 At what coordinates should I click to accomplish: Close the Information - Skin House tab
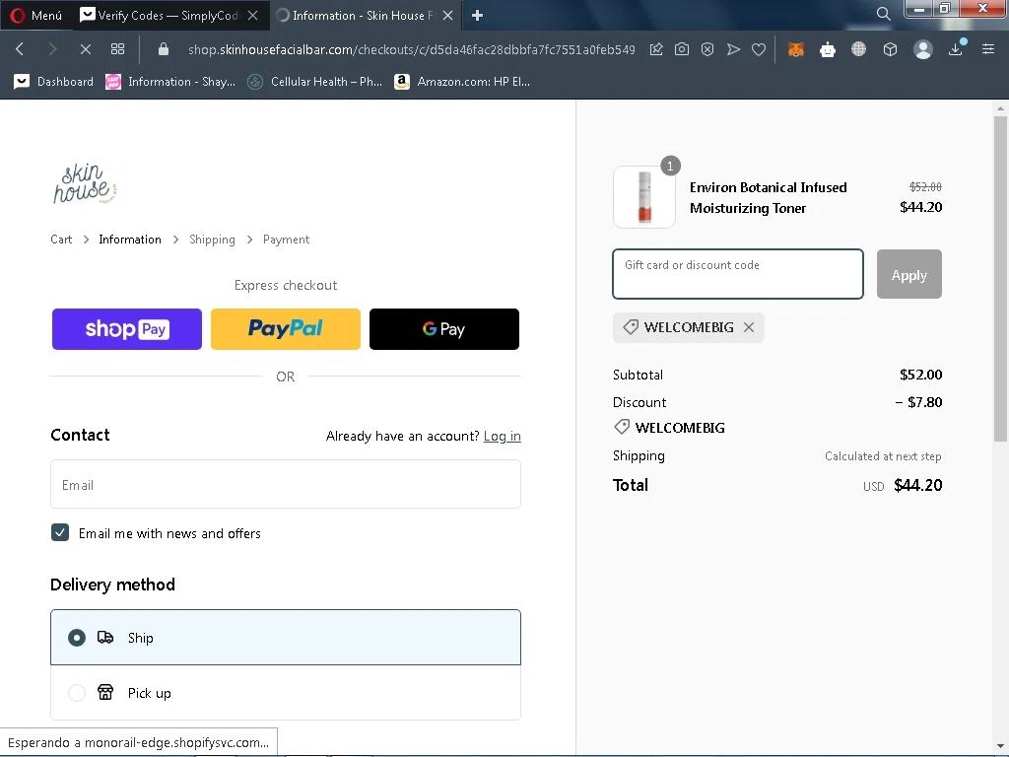tap(448, 16)
